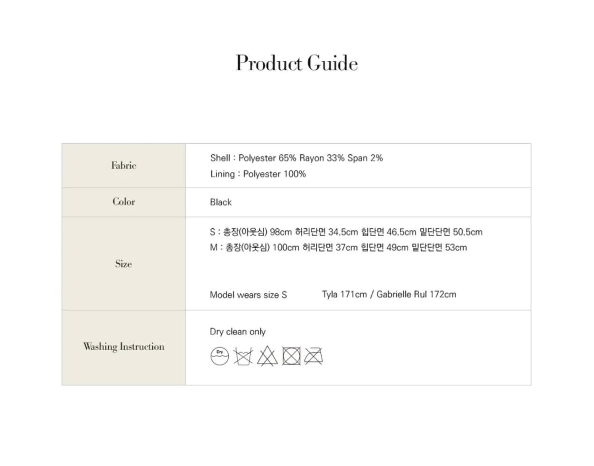This screenshot has width=594, height=466.
Task: Click the Tyla 171cm model height text
Action: pyautogui.click(x=344, y=294)
